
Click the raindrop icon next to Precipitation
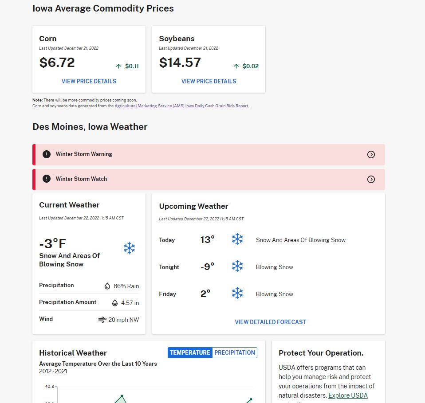tap(107, 286)
